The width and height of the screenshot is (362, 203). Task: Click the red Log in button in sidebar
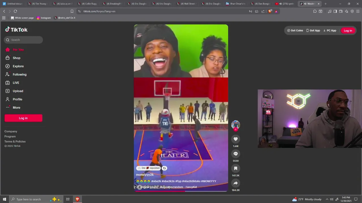click(23, 118)
